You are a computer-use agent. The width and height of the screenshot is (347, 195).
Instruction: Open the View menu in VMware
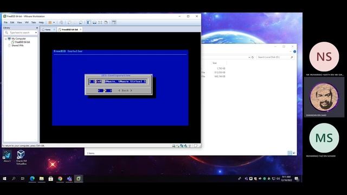coord(20,22)
